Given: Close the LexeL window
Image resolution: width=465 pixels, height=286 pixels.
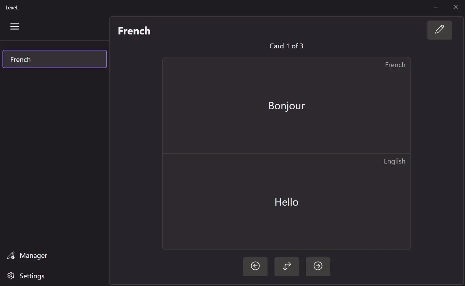Looking at the screenshot, I should coord(455,7).
